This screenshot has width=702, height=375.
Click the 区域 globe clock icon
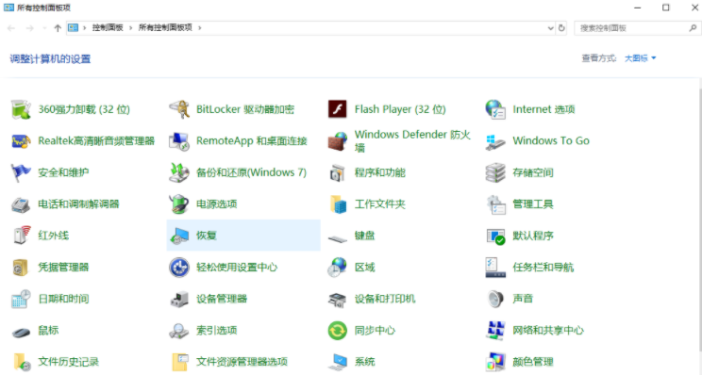pos(337,268)
